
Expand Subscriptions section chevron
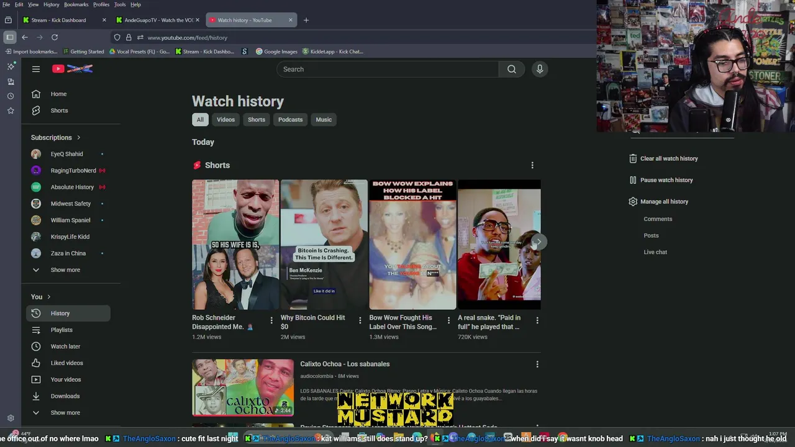click(x=78, y=138)
